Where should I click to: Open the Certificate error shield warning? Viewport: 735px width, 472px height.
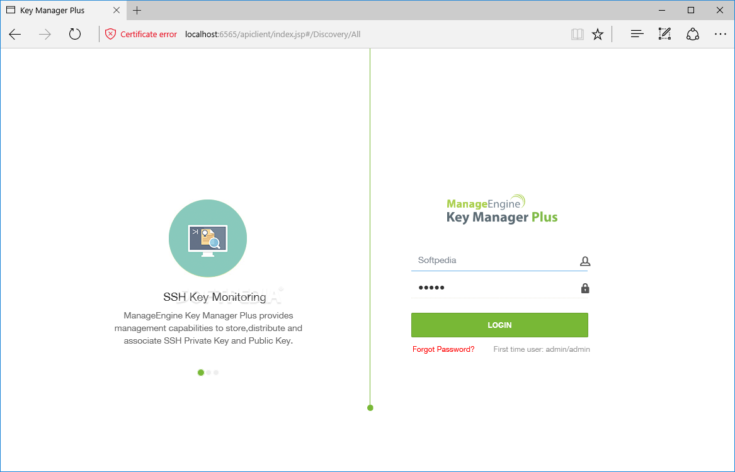click(x=110, y=34)
